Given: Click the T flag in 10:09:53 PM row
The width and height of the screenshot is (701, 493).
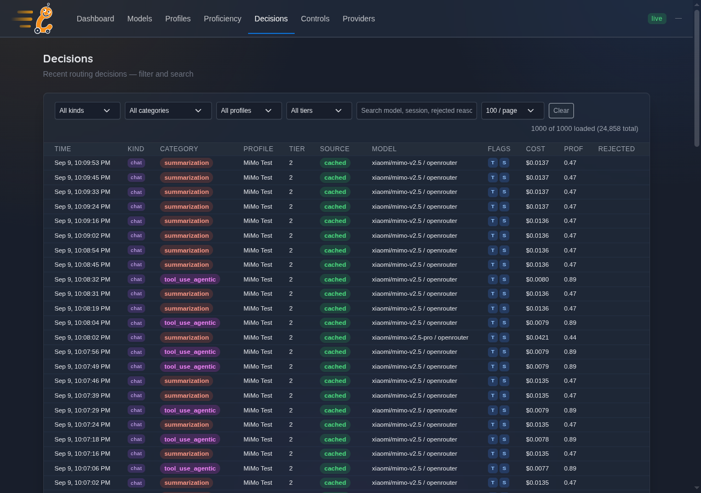Looking at the screenshot, I should [x=493, y=163].
